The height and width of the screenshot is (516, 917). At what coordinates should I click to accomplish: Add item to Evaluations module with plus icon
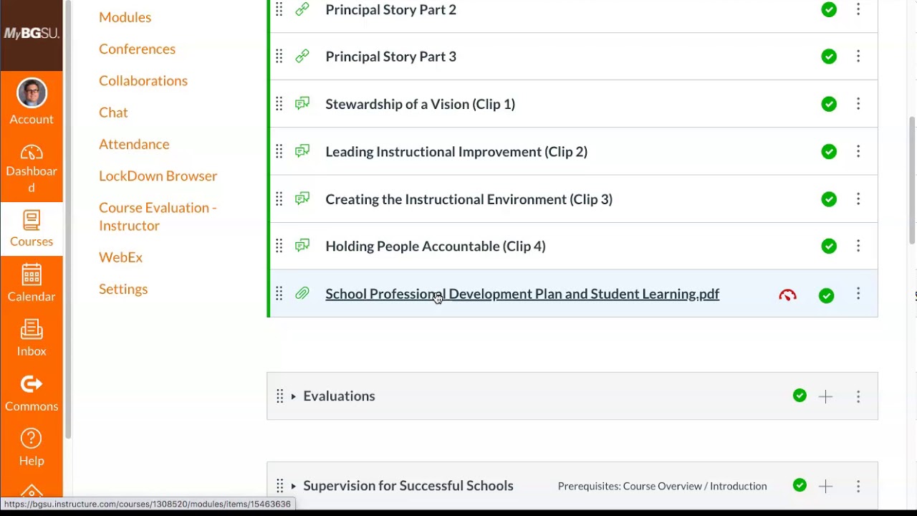[825, 396]
